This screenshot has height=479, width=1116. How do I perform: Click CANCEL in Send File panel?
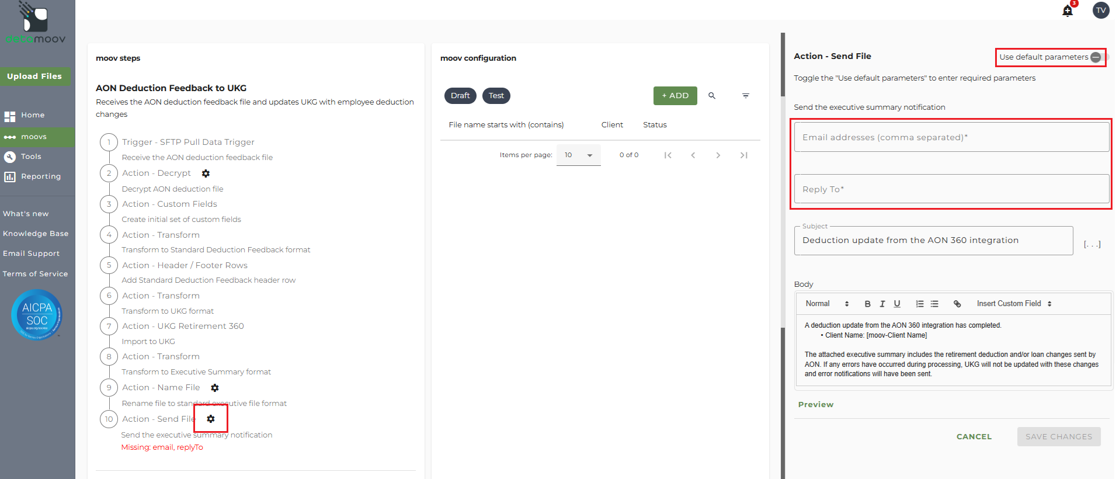tap(974, 437)
